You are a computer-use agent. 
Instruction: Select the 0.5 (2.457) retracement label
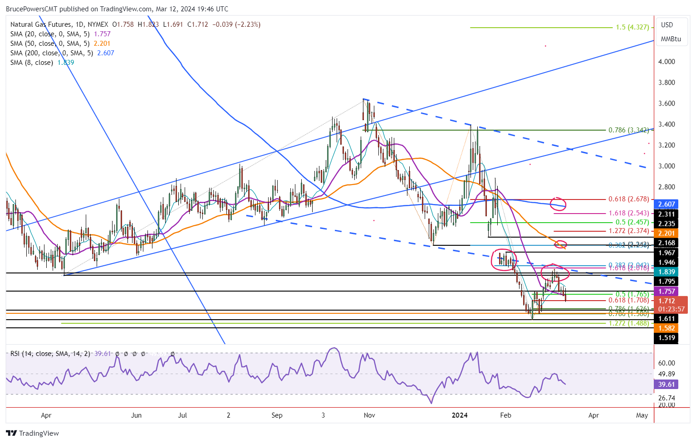click(x=632, y=223)
